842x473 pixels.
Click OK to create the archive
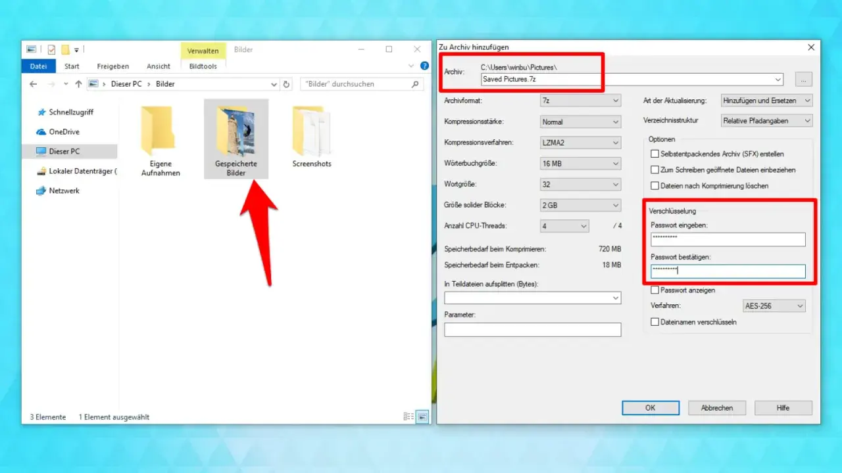[x=650, y=408]
